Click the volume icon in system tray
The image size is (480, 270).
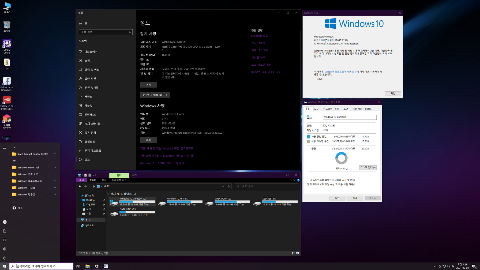tap(448, 266)
